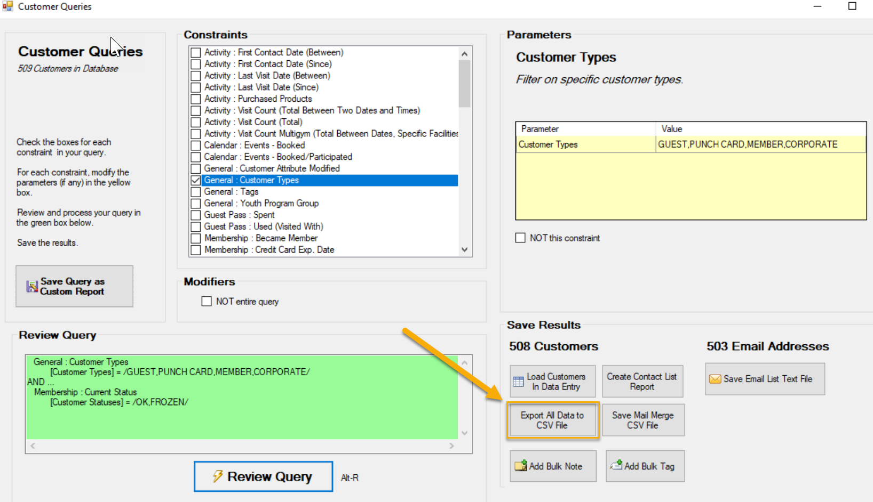Enable NOT entire query modifier
This screenshot has width=873, height=502.
pyautogui.click(x=207, y=301)
